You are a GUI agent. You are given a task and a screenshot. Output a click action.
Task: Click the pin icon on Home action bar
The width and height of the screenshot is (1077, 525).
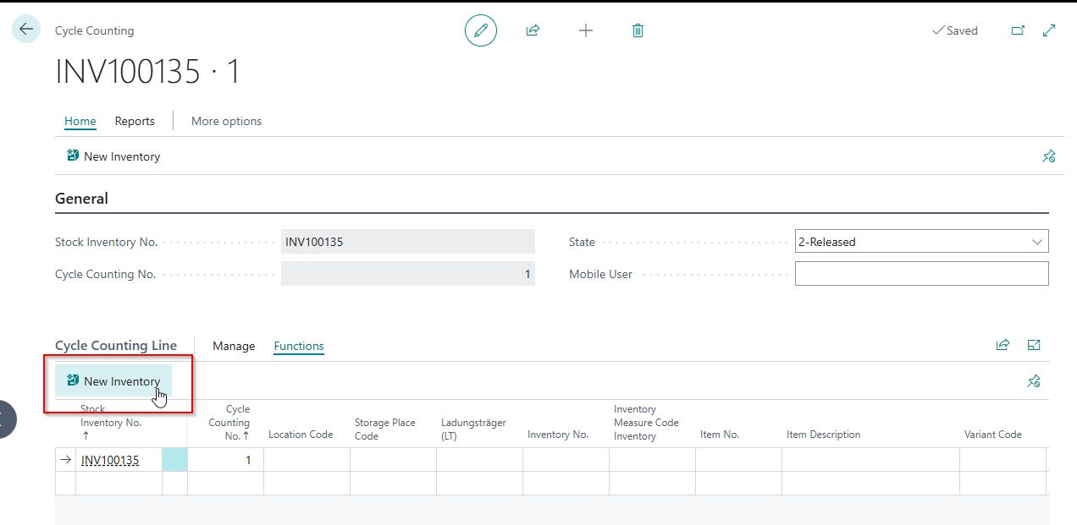click(x=1048, y=156)
